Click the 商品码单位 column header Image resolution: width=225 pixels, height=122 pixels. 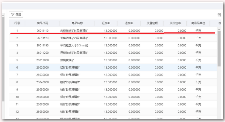pyautogui.click(x=198, y=23)
